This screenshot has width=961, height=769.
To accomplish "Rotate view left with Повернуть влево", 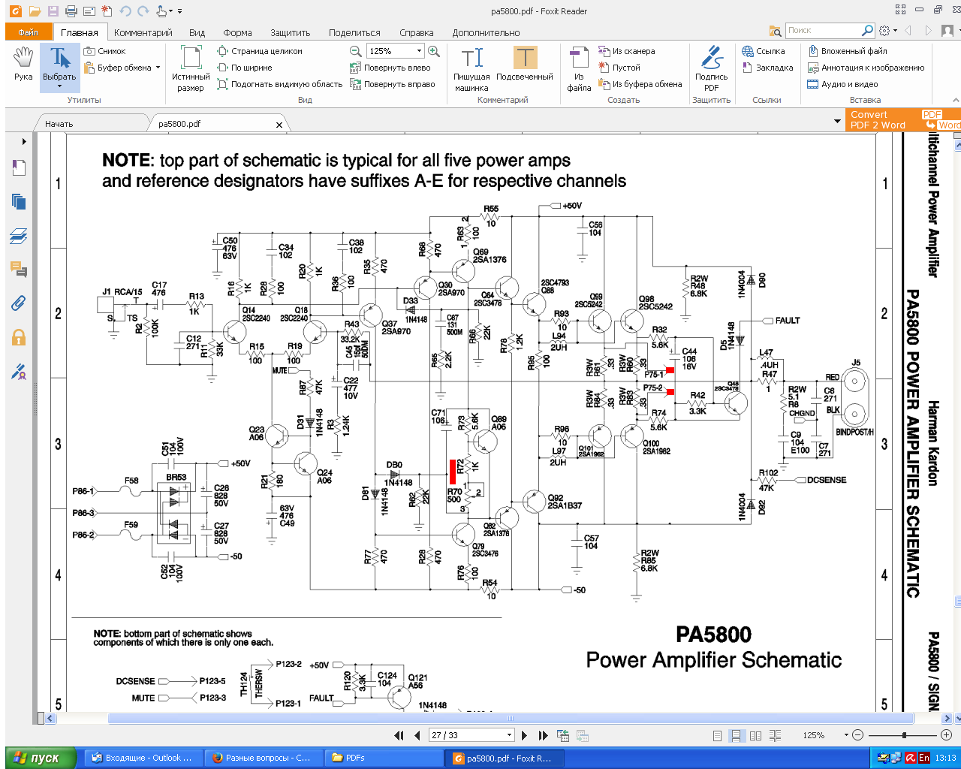I will point(390,68).
